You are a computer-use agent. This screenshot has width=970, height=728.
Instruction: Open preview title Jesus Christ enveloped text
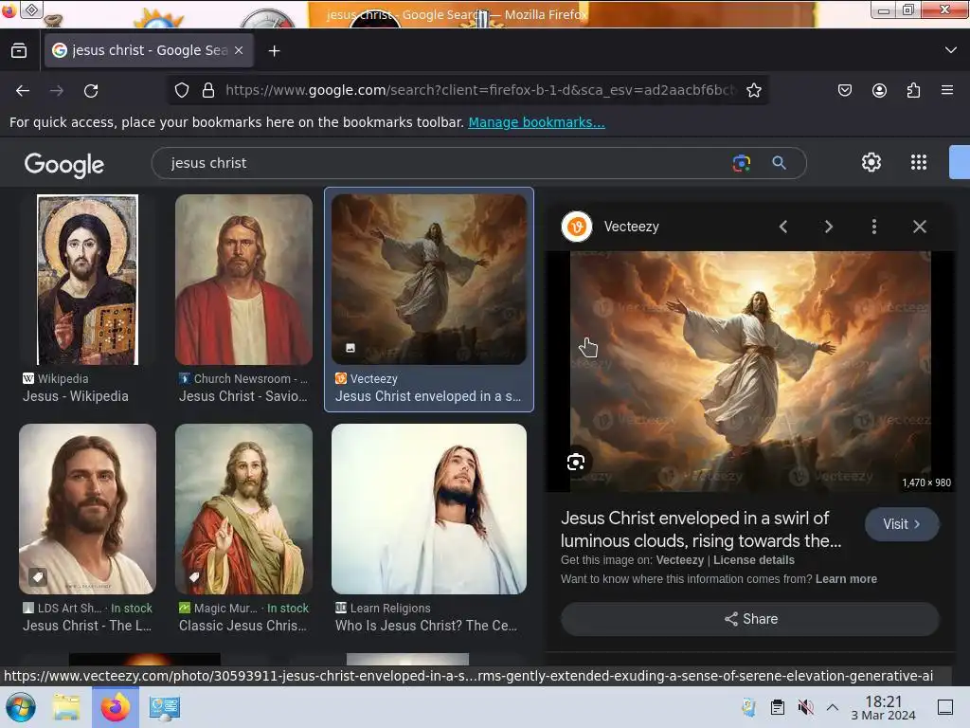pyautogui.click(x=701, y=529)
